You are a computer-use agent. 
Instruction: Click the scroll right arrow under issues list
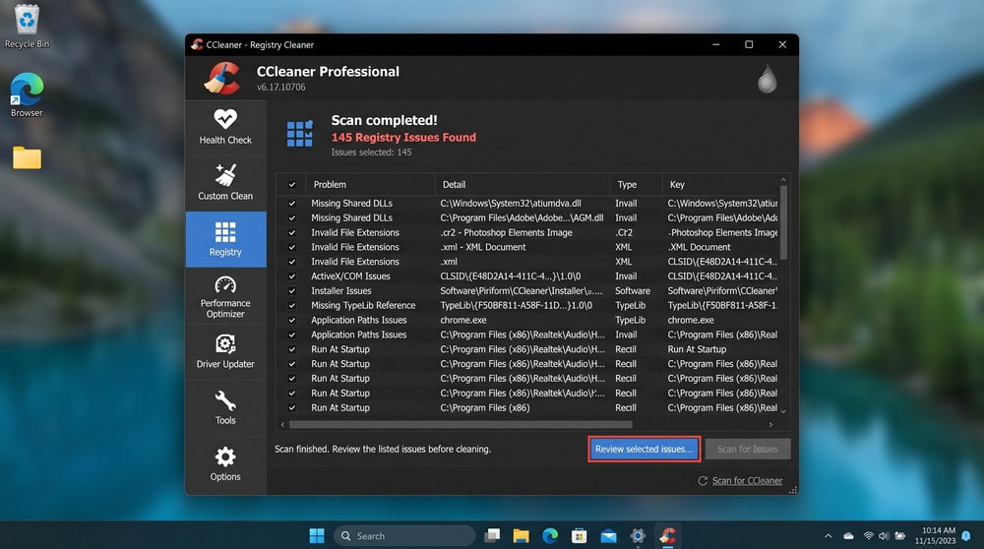pyautogui.click(x=770, y=425)
